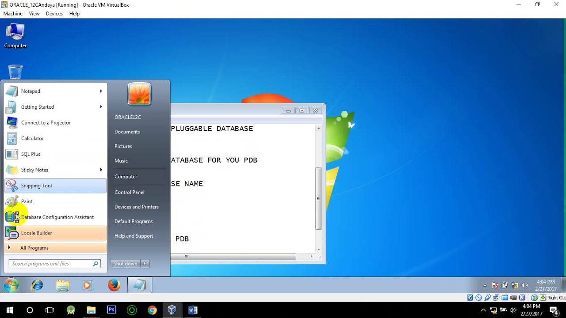Click the Shut down button
Screen dimensions: 566x318
click(126, 264)
